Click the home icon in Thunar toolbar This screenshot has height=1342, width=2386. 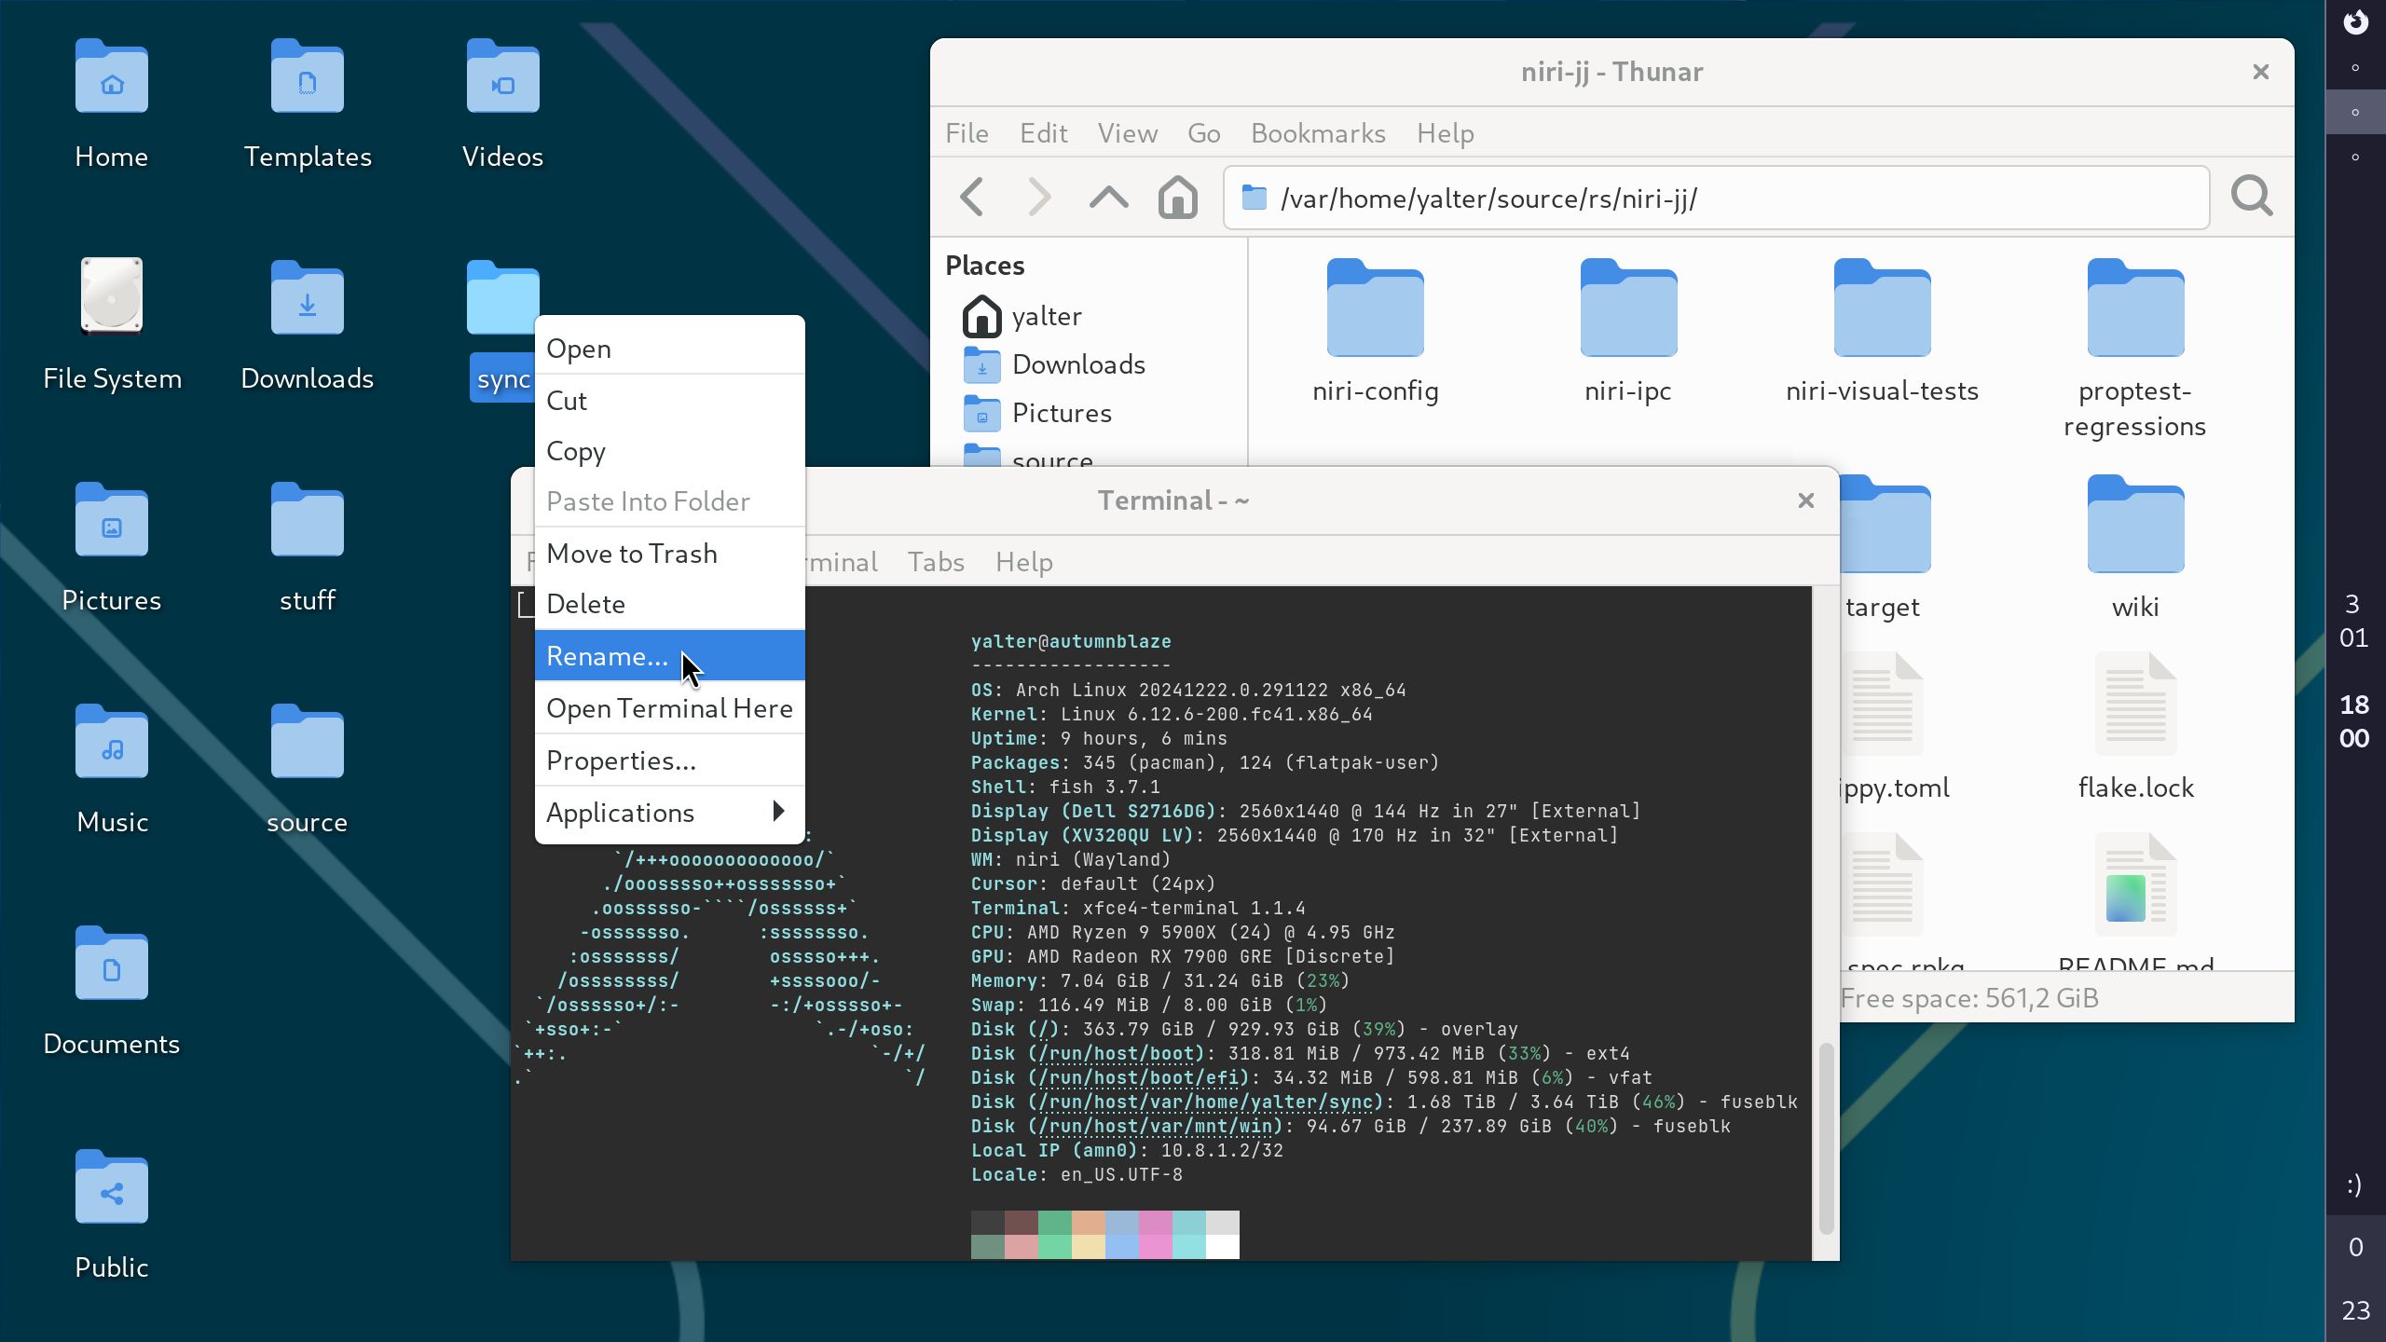tap(1176, 197)
